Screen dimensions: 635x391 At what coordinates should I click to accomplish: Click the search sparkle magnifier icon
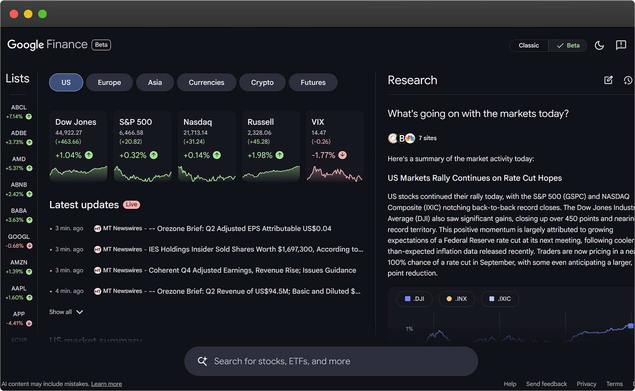[202, 361]
